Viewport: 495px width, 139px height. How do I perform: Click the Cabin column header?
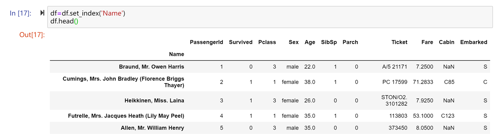(446, 42)
